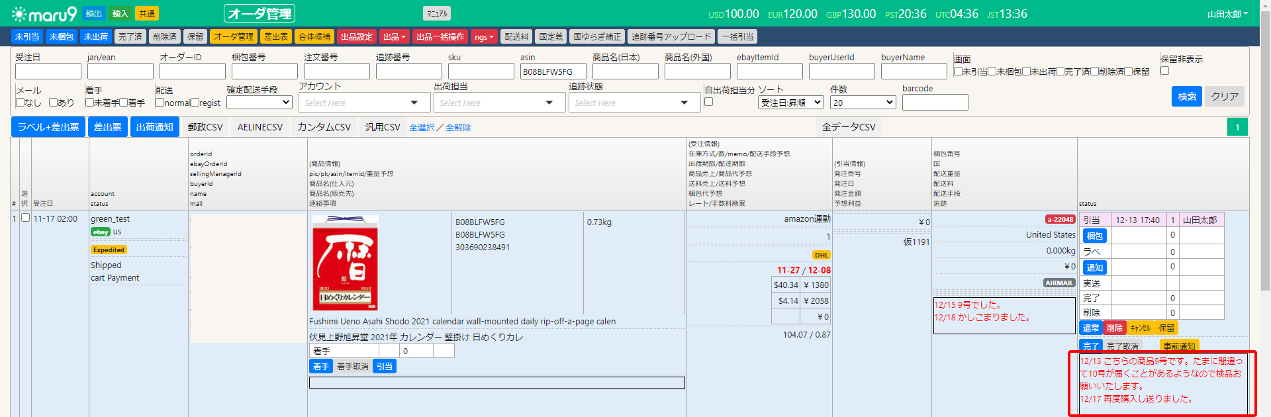Click the maru9 logo

[x=44, y=14]
